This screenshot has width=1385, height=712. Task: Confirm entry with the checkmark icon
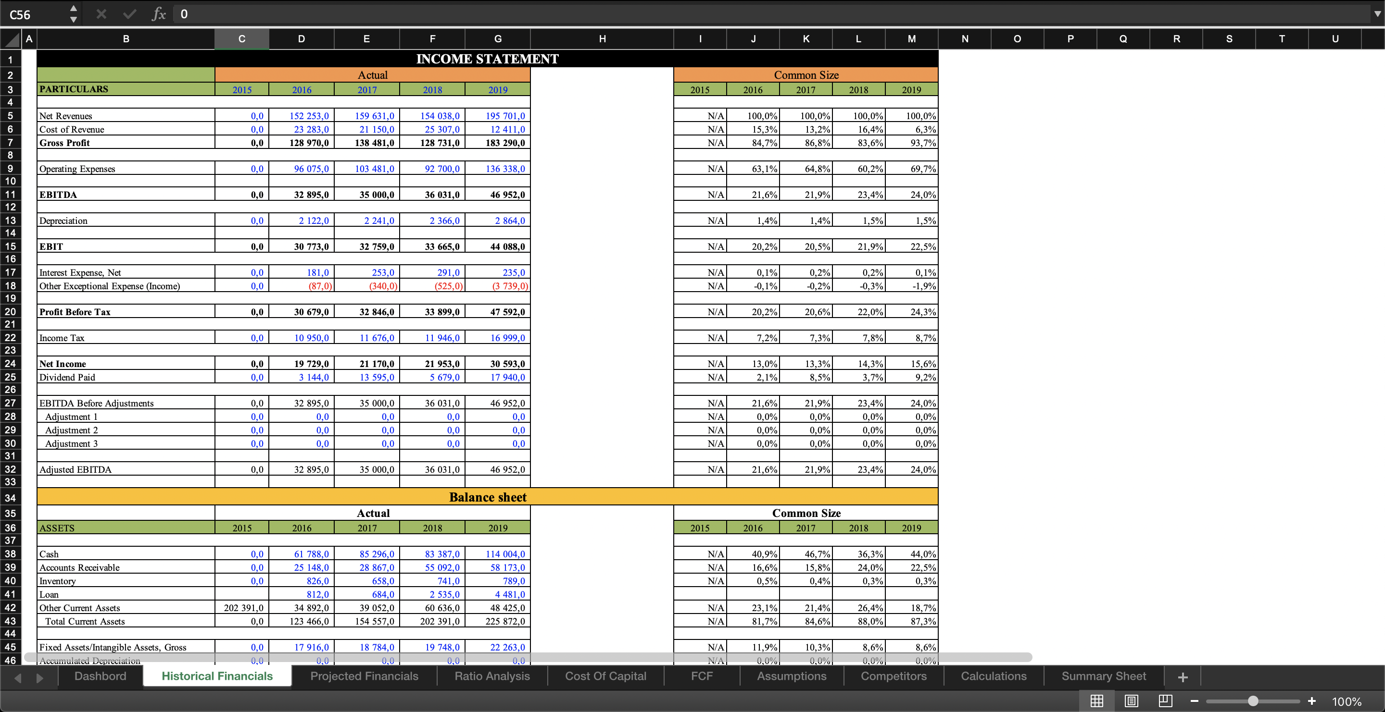[x=129, y=14]
